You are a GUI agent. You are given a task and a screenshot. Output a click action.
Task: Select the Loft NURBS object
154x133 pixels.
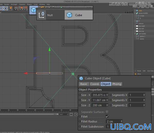coord(142,34)
